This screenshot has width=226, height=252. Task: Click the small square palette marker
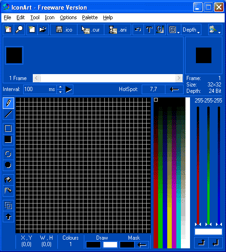point(156,100)
